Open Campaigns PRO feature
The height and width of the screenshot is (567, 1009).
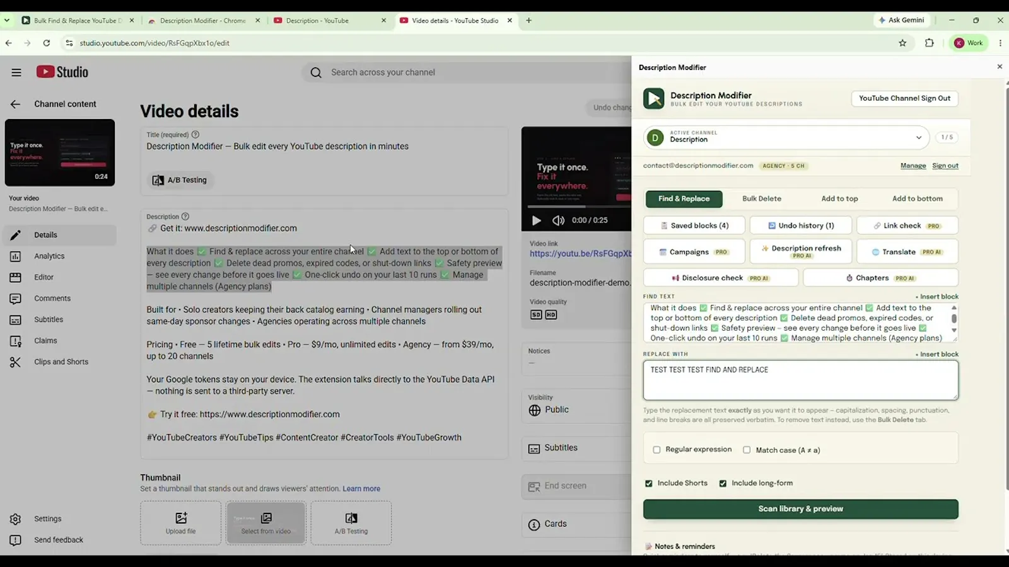tap(694, 252)
